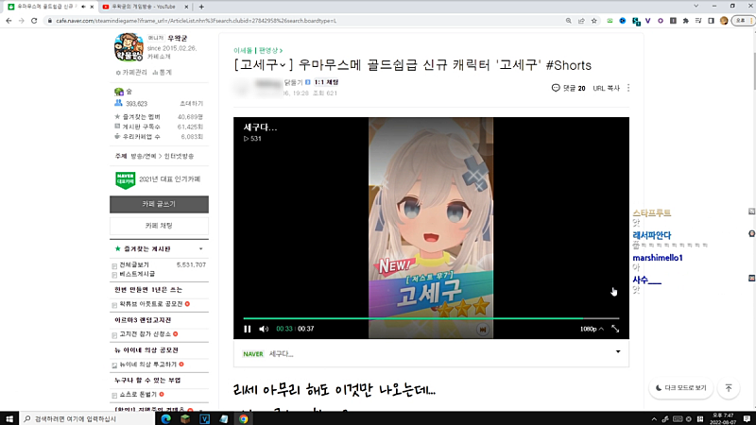Click the cafe profile thumbnail image
The width and height of the screenshot is (756, 425).
point(129,47)
